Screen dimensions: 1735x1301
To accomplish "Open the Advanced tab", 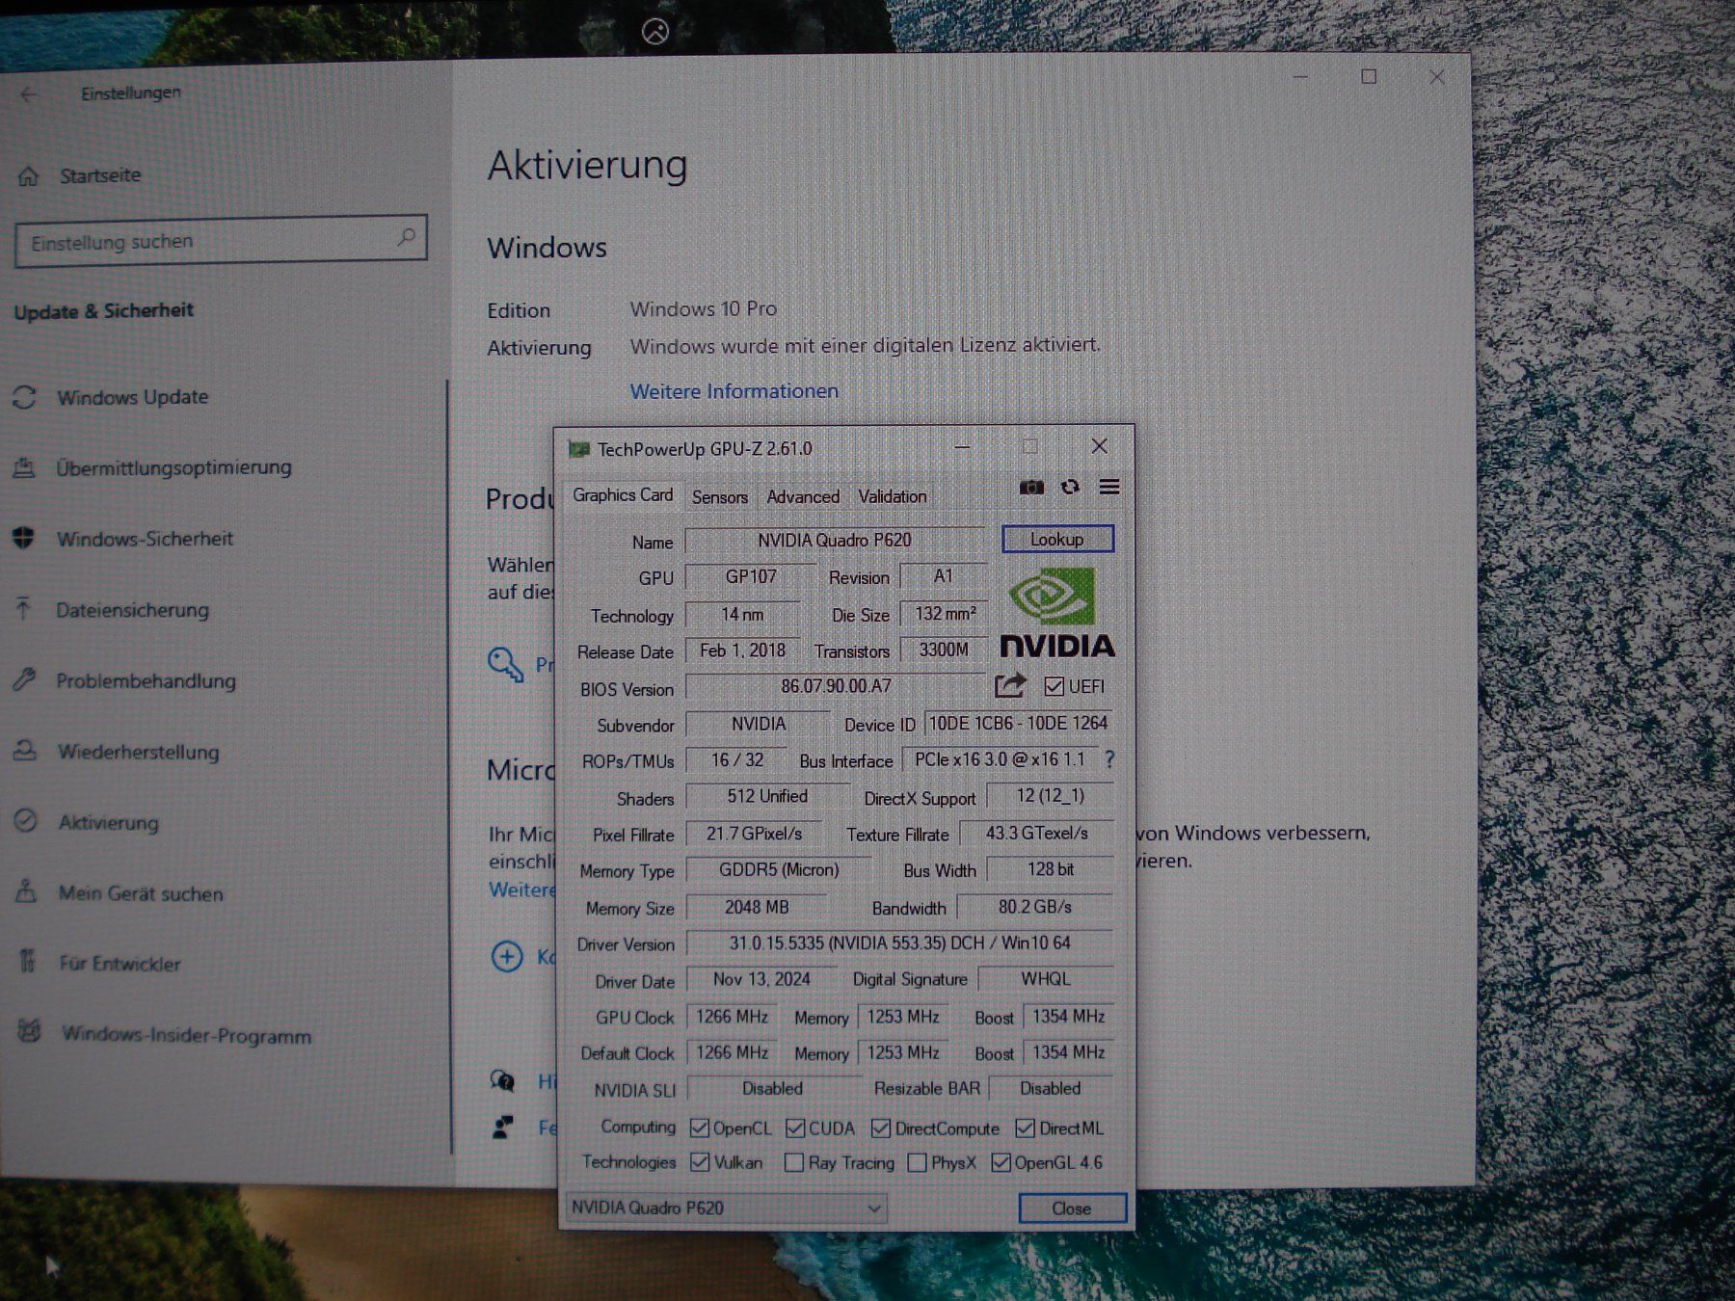I will click(x=803, y=497).
